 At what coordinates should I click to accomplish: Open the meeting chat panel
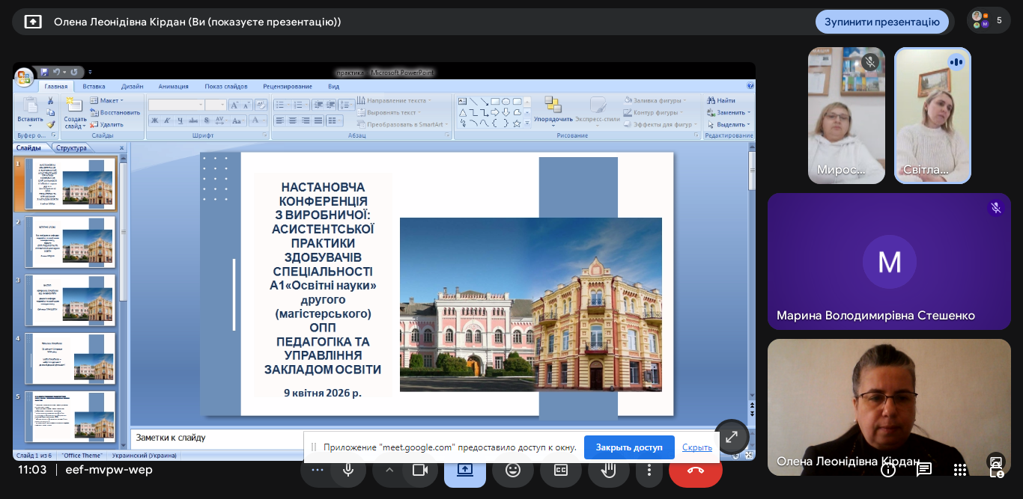click(x=924, y=469)
